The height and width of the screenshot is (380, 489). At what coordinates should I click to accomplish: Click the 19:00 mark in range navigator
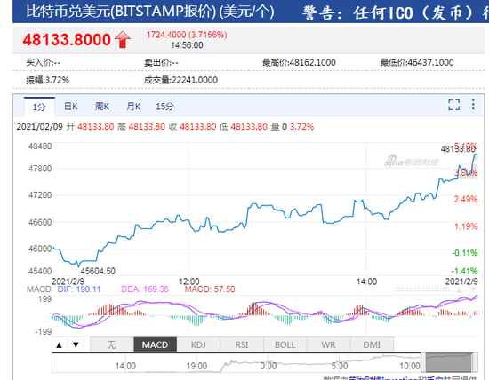[x=196, y=366]
